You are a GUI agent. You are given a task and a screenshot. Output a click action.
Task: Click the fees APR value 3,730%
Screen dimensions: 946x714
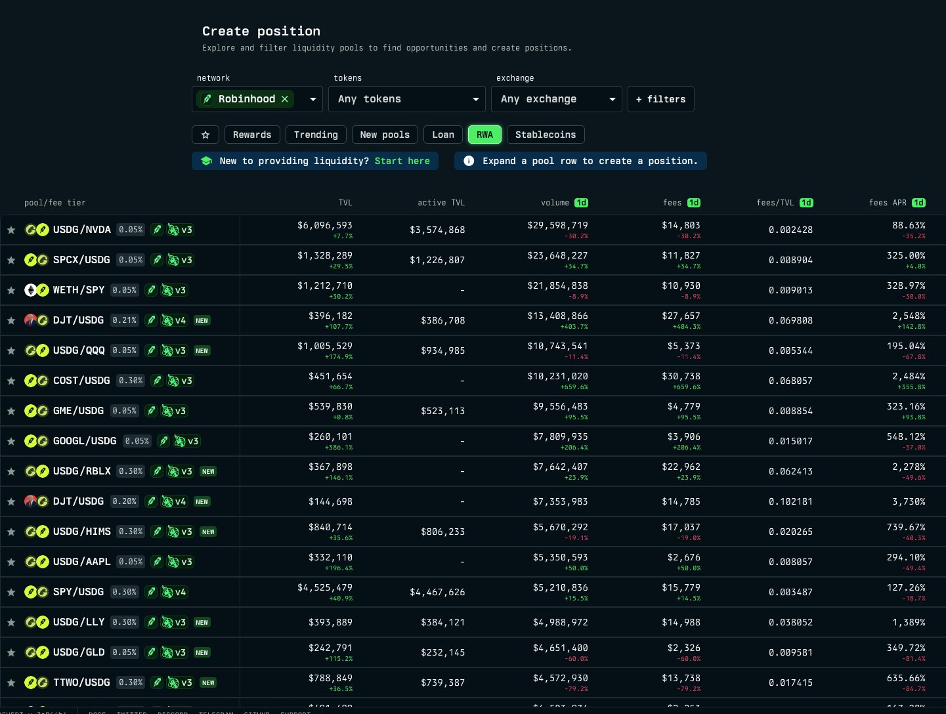coord(909,501)
